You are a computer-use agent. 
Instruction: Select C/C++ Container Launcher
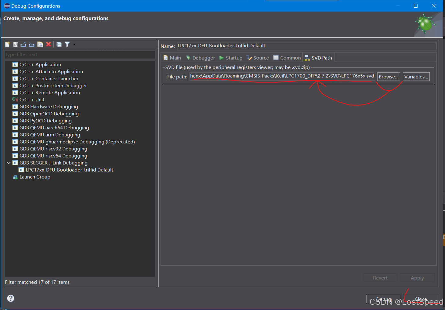(49, 79)
